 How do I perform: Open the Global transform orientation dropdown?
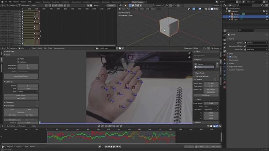point(158,5)
